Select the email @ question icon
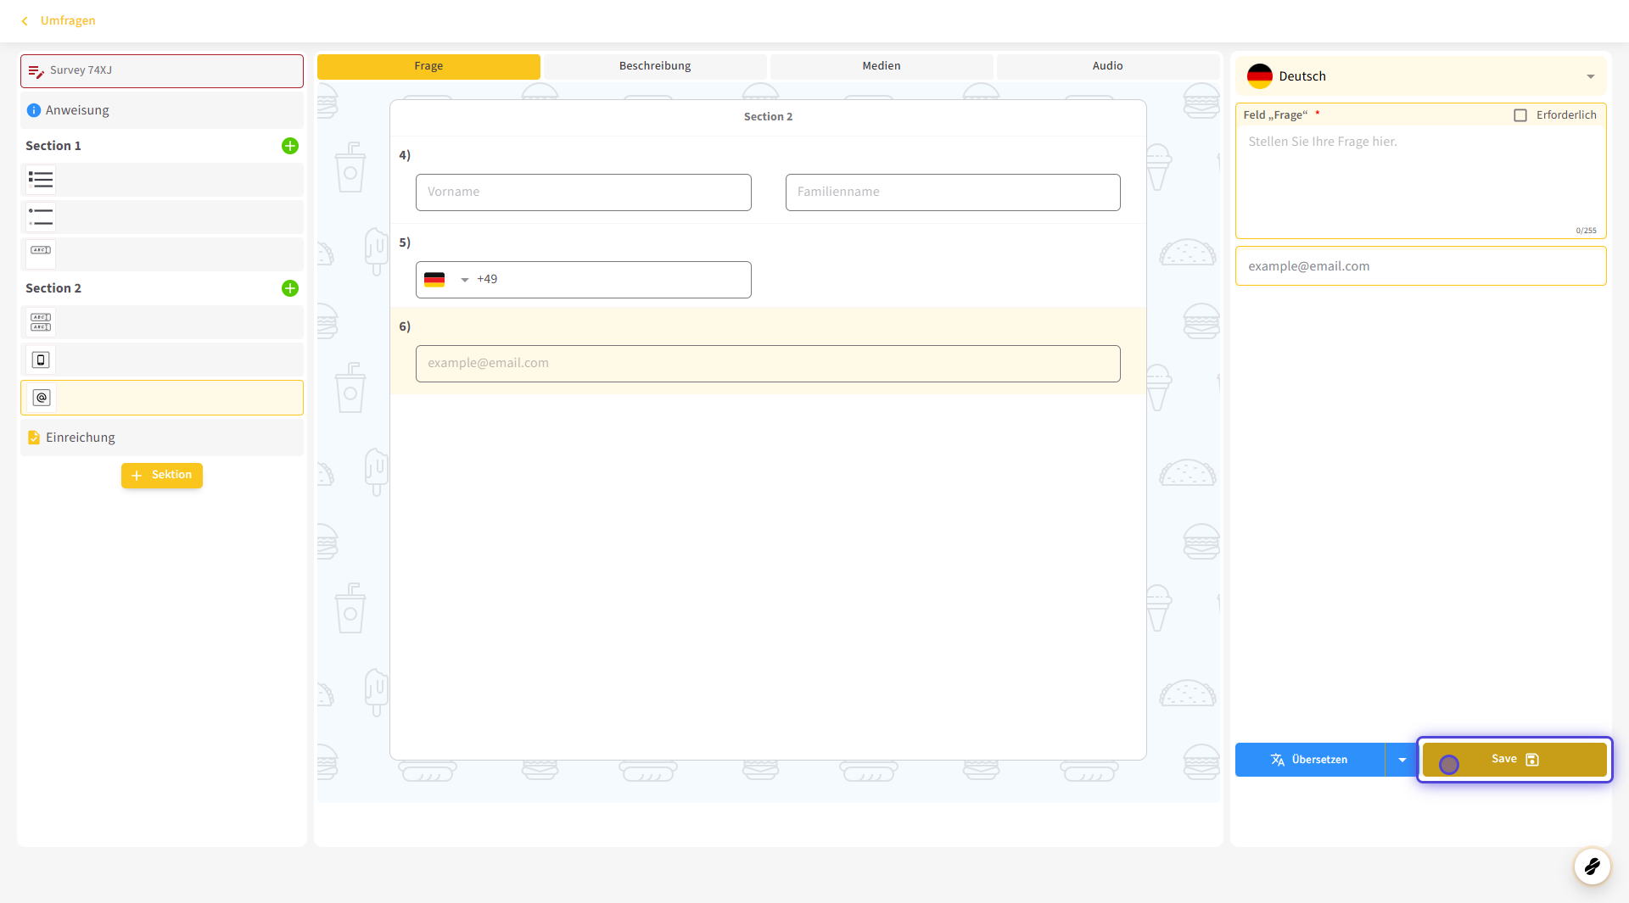 (x=42, y=398)
